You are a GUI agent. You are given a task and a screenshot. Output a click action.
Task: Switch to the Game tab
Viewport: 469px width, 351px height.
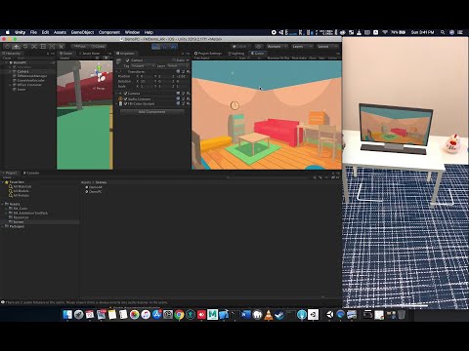coord(258,54)
